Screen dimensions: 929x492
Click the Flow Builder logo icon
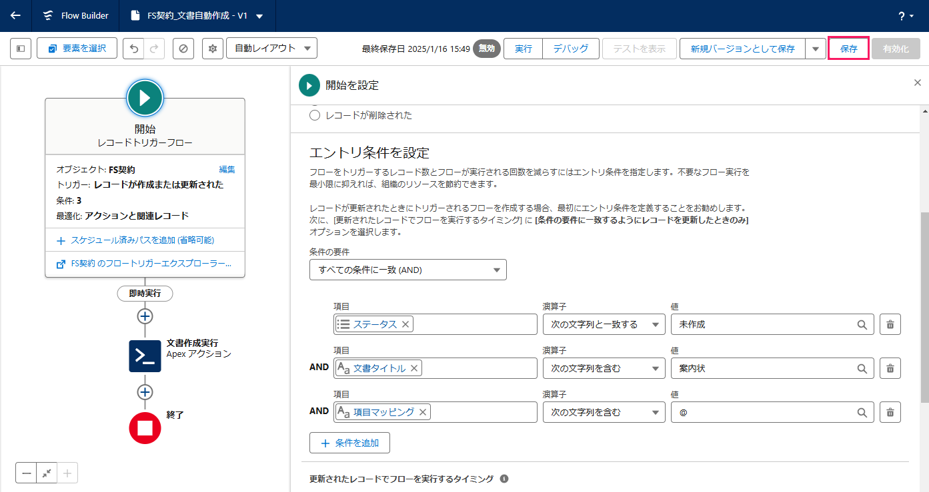[48, 15]
